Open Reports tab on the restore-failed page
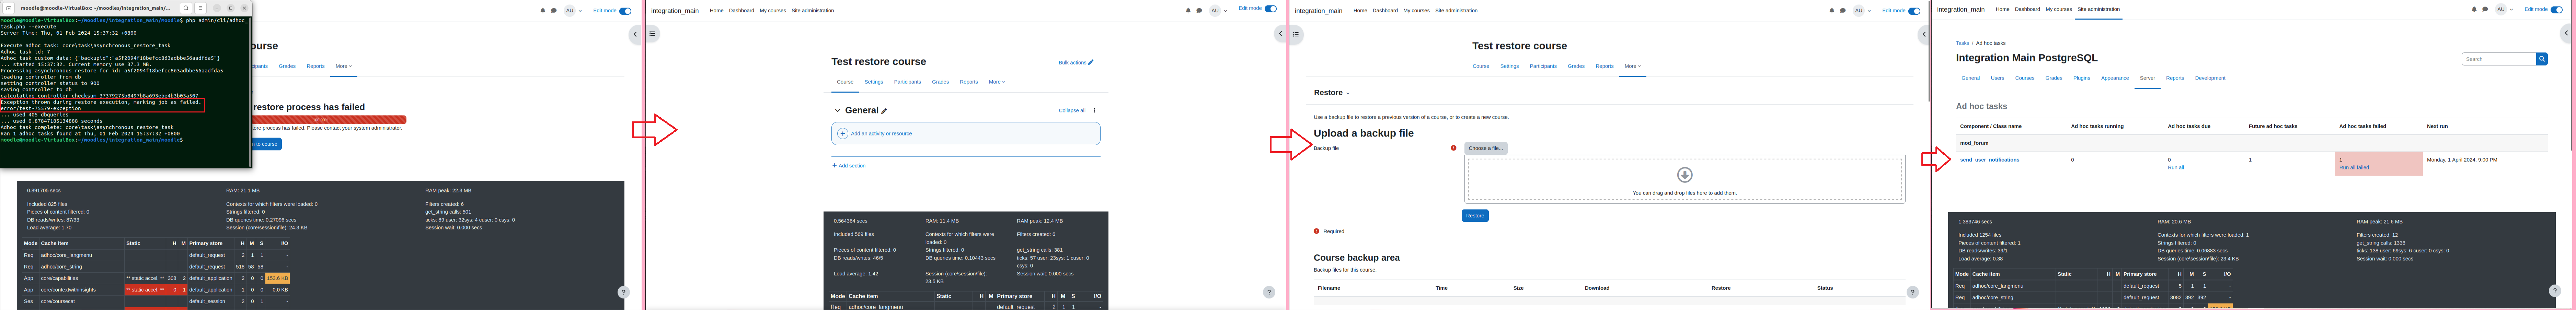 point(315,66)
